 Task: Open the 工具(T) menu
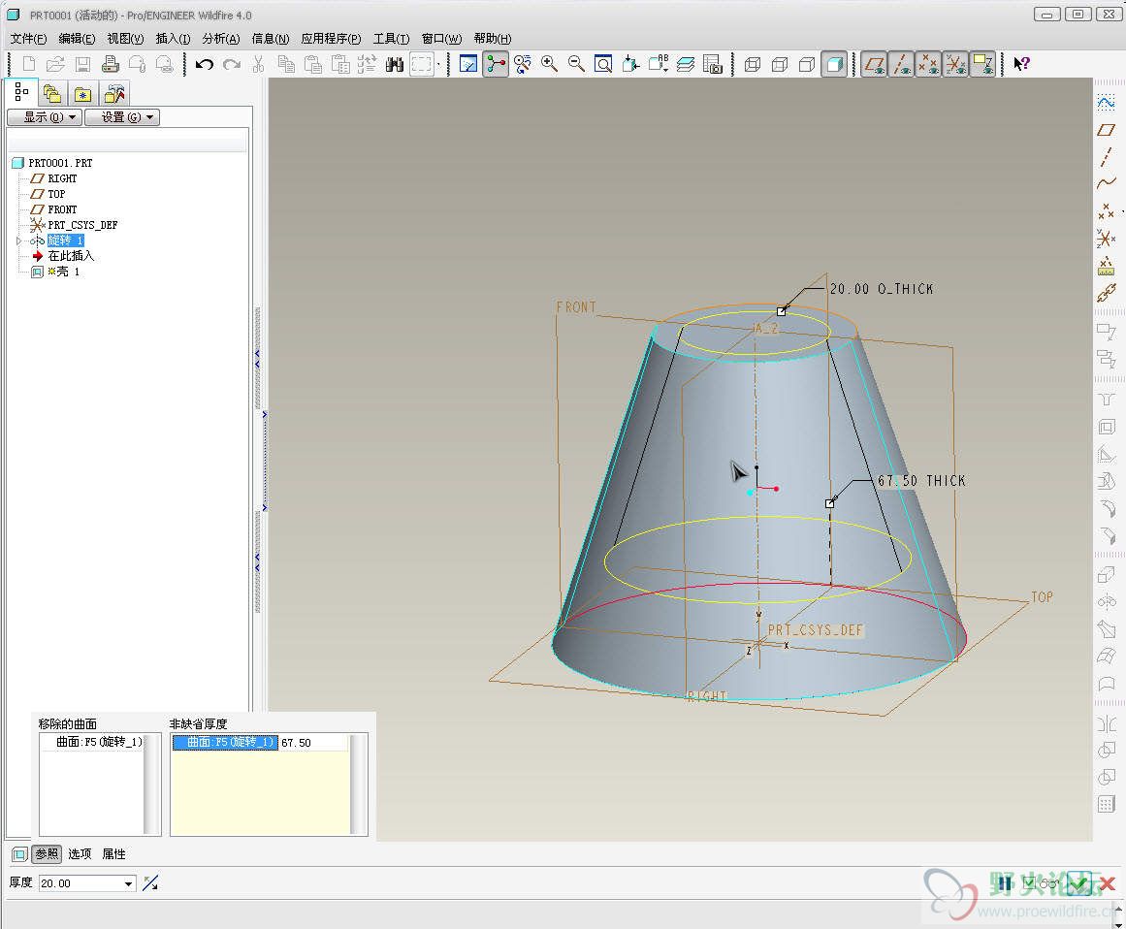pyautogui.click(x=392, y=39)
